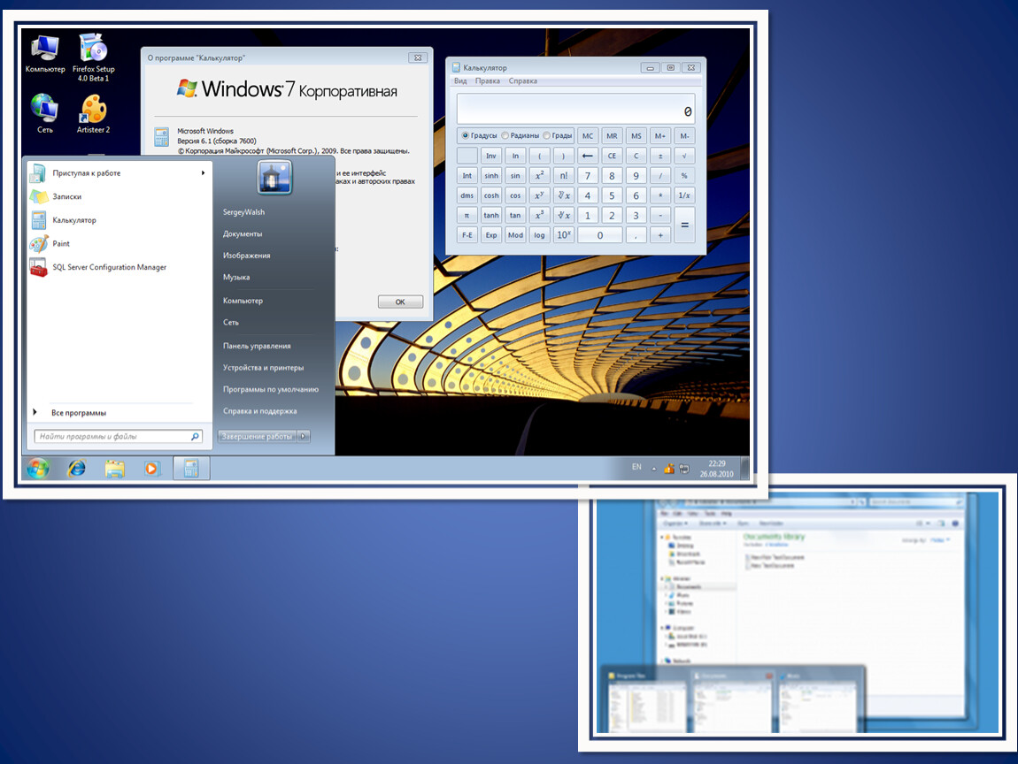Open Справка и поддержка in Start menu
This screenshot has width=1018, height=764.
pyautogui.click(x=259, y=411)
